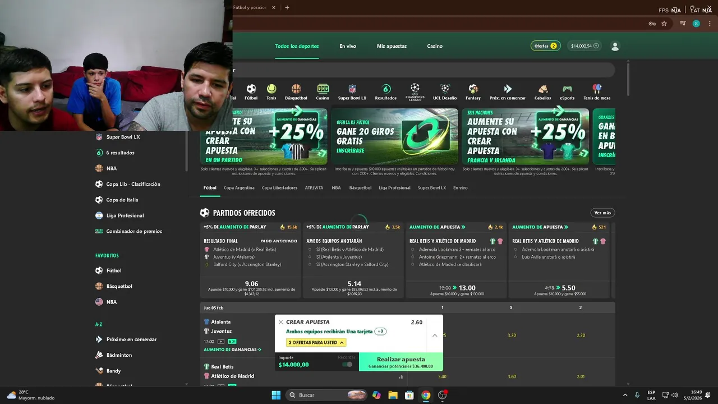Viewport: 718px width, 404px height.
Task: Open Mis apuestas tab
Action: pos(392,46)
